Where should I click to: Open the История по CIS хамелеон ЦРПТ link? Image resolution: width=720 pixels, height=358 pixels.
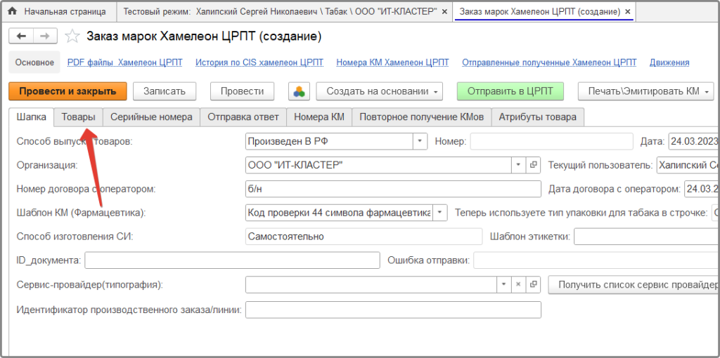(x=259, y=62)
